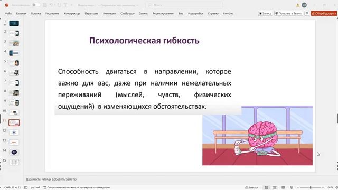Select slide 9 thumbnail

[x=14, y=102]
